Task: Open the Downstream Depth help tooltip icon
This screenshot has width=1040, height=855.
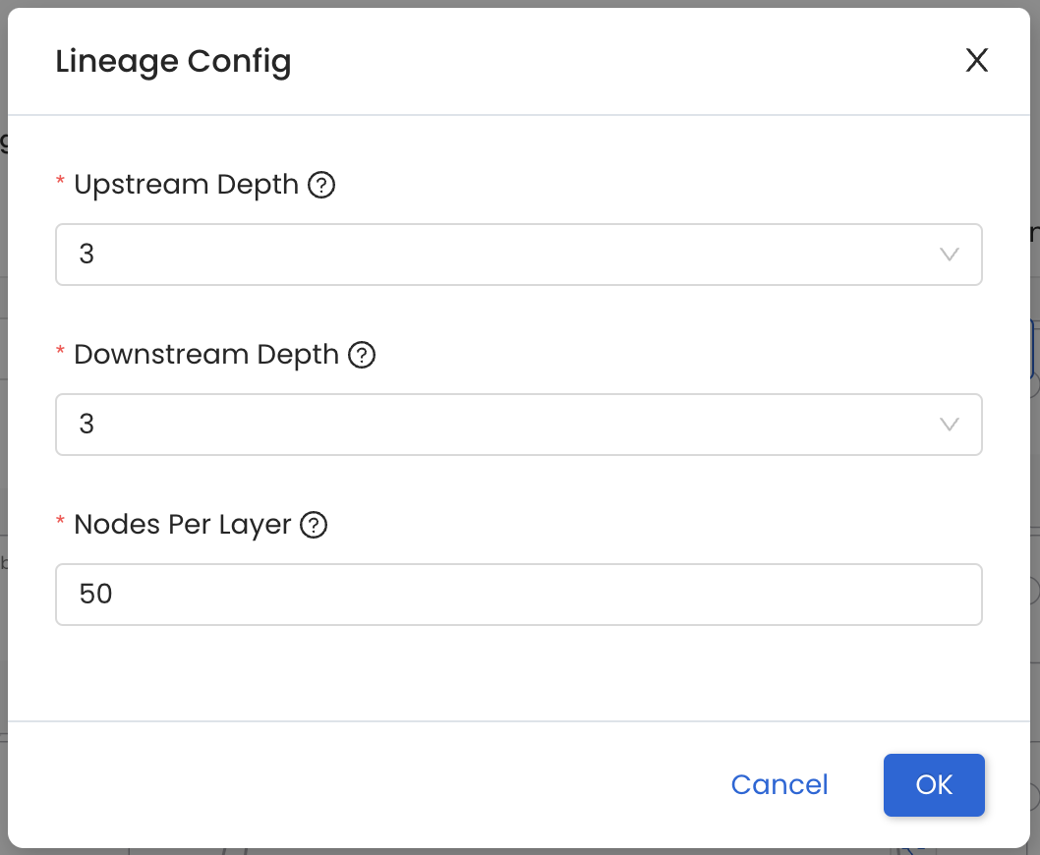Action: point(362,355)
